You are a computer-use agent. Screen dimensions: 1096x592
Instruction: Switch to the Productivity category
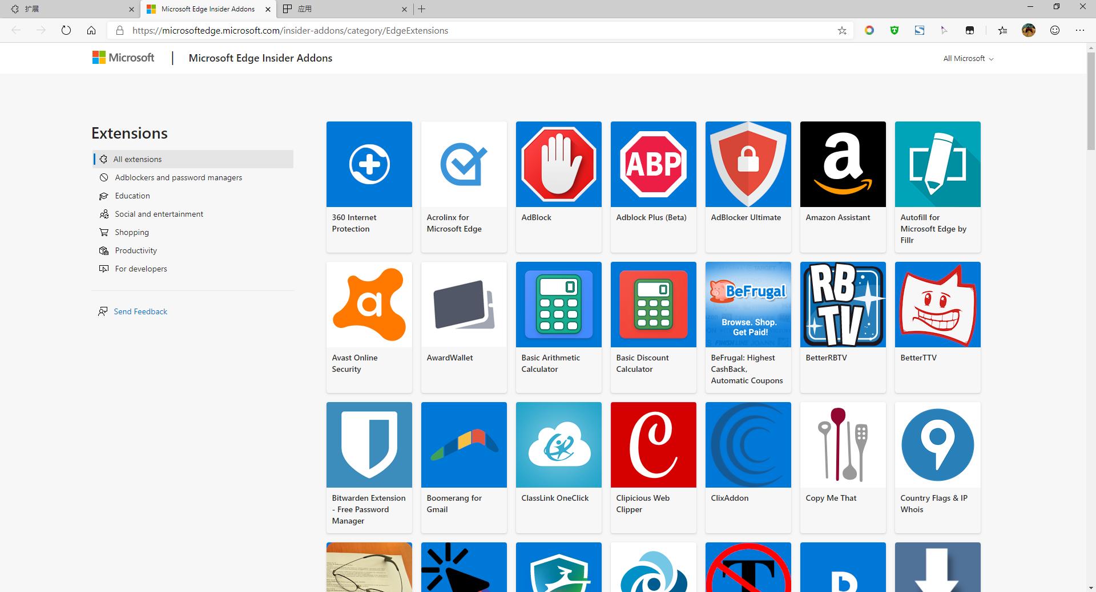194,250
